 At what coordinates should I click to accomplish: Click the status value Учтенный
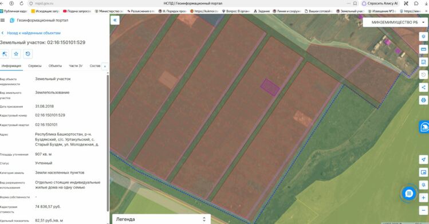pos(44,163)
